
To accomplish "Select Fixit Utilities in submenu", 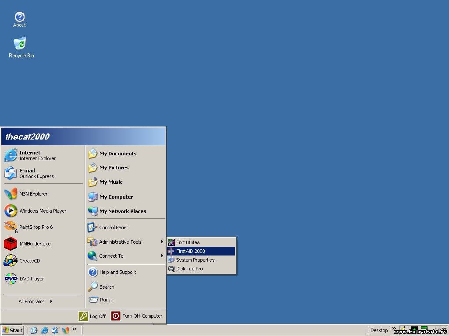I will coord(188,242).
